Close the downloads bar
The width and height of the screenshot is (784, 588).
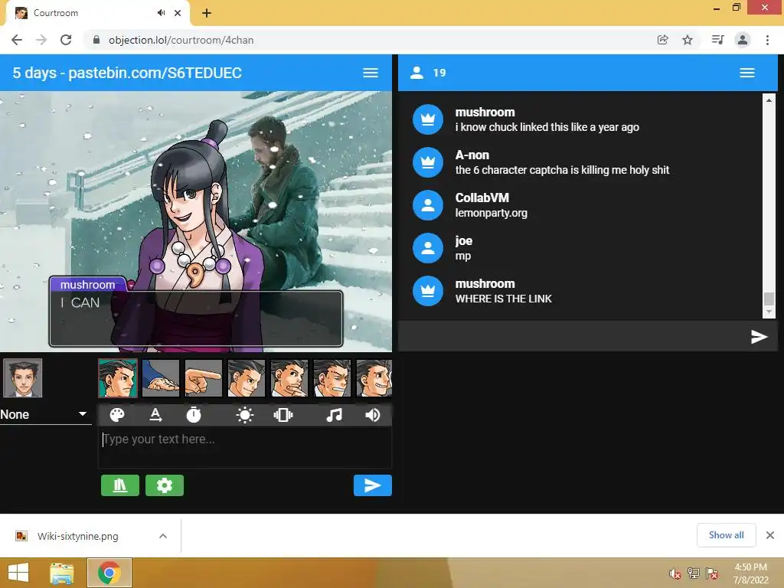click(770, 535)
